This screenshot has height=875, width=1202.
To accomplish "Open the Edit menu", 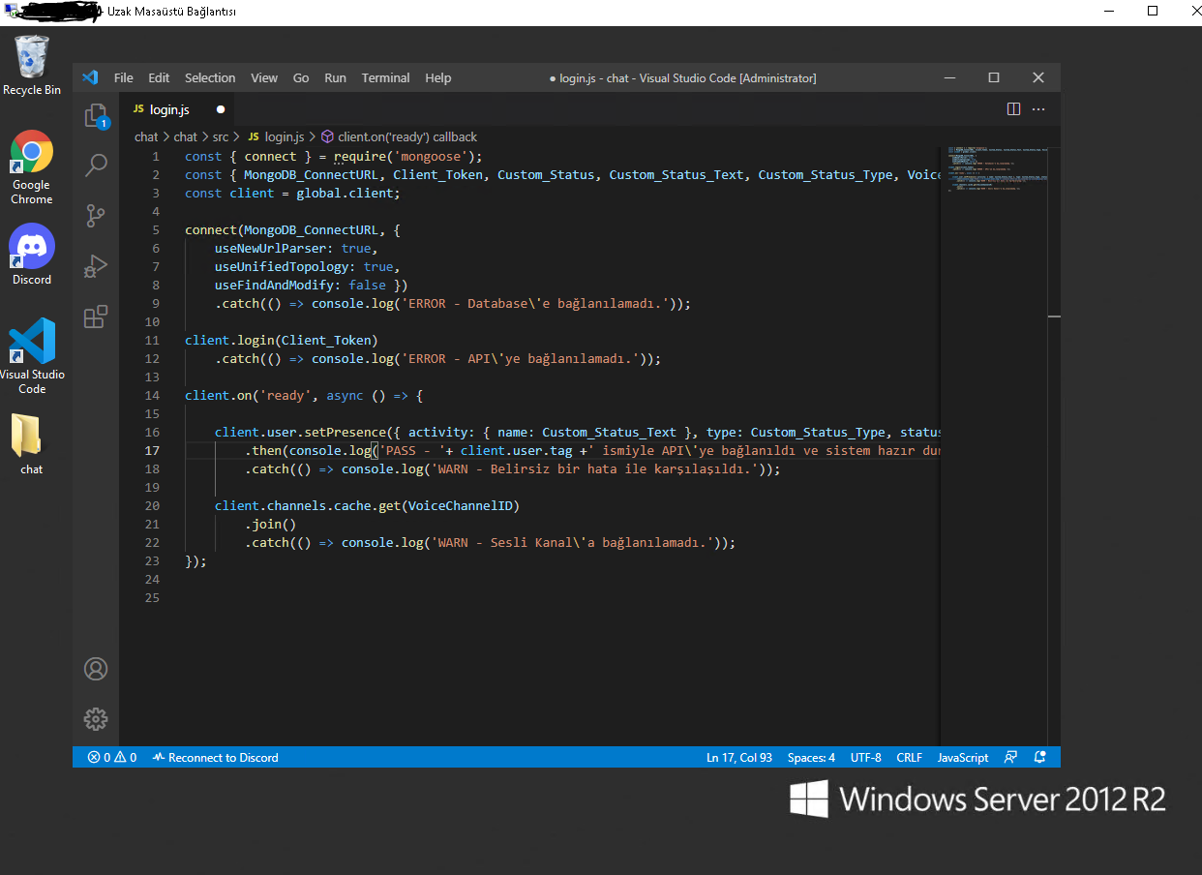I will click(159, 77).
